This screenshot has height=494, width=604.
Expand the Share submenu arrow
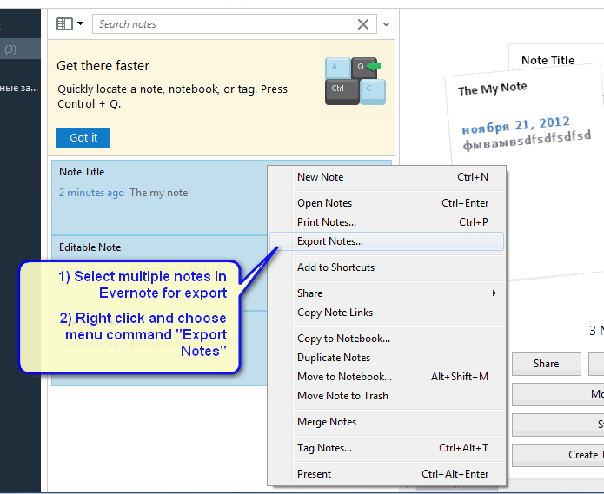[494, 293]
